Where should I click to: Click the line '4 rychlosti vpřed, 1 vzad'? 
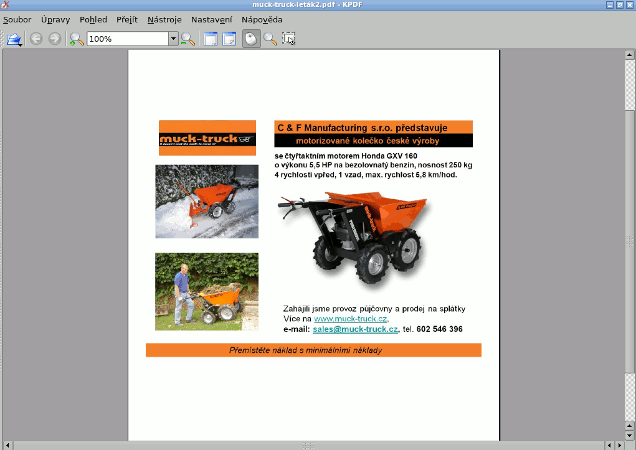[x=366, y=175]
